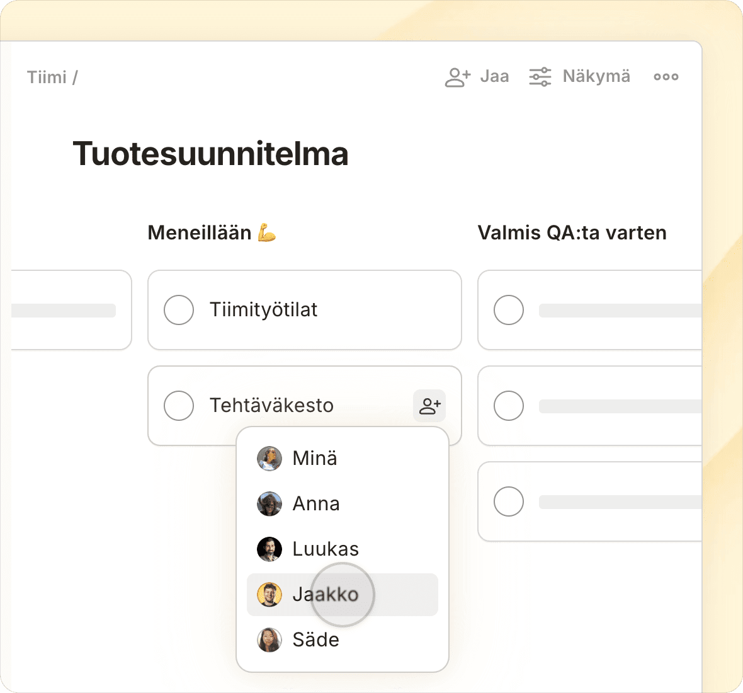Complete first task in Valmis QA:ta varten
This screenshot has width=743, height=693.
click(x=509, y=310)
